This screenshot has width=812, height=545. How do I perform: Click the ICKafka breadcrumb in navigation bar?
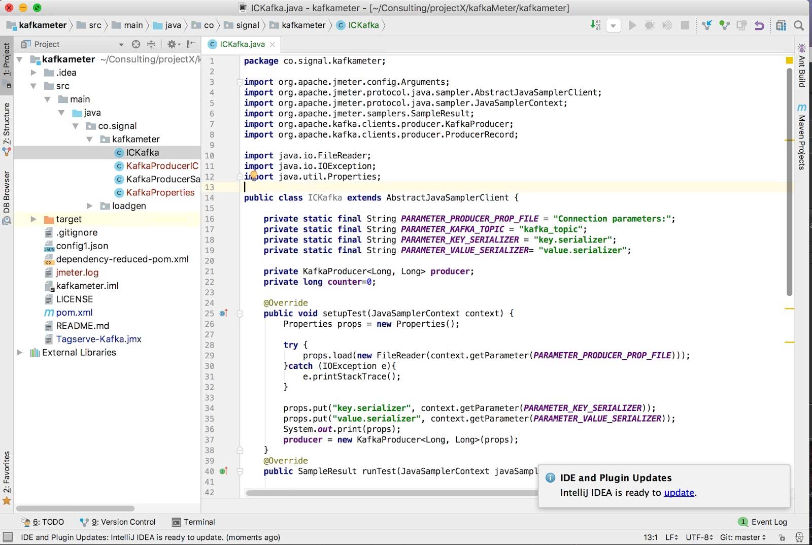tap(358, 25)
